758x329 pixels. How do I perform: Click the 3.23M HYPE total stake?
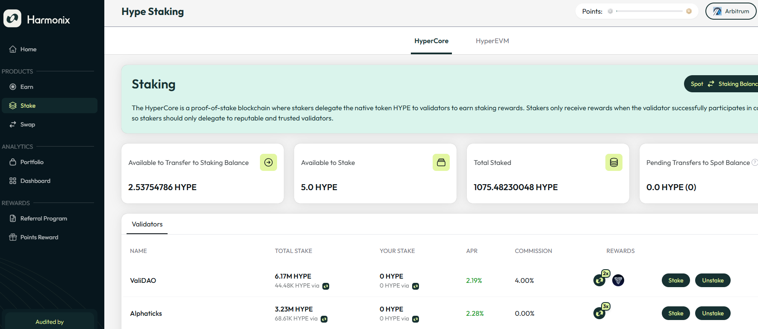point(294,309)
